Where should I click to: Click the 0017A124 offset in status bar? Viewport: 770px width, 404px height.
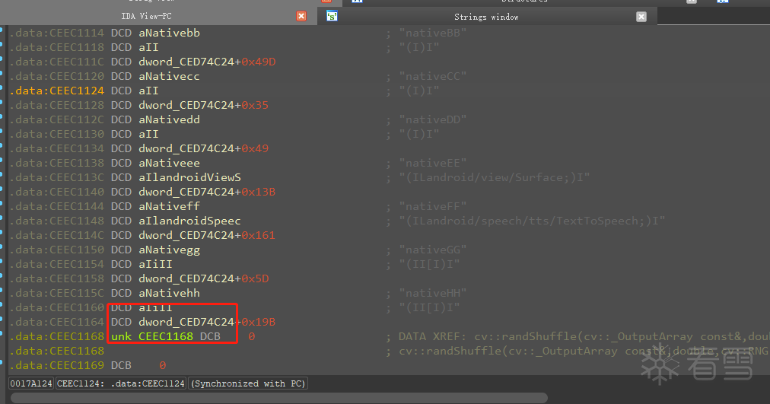(31, 383)
